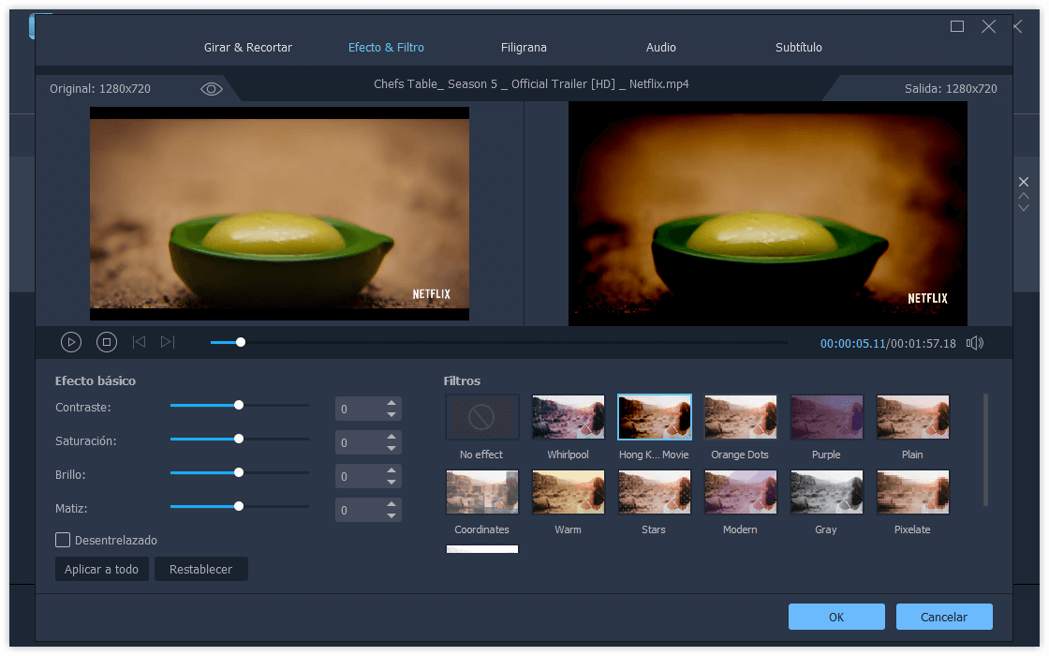
Task: Apply the Modern filter
Action: tap(740, 492)
